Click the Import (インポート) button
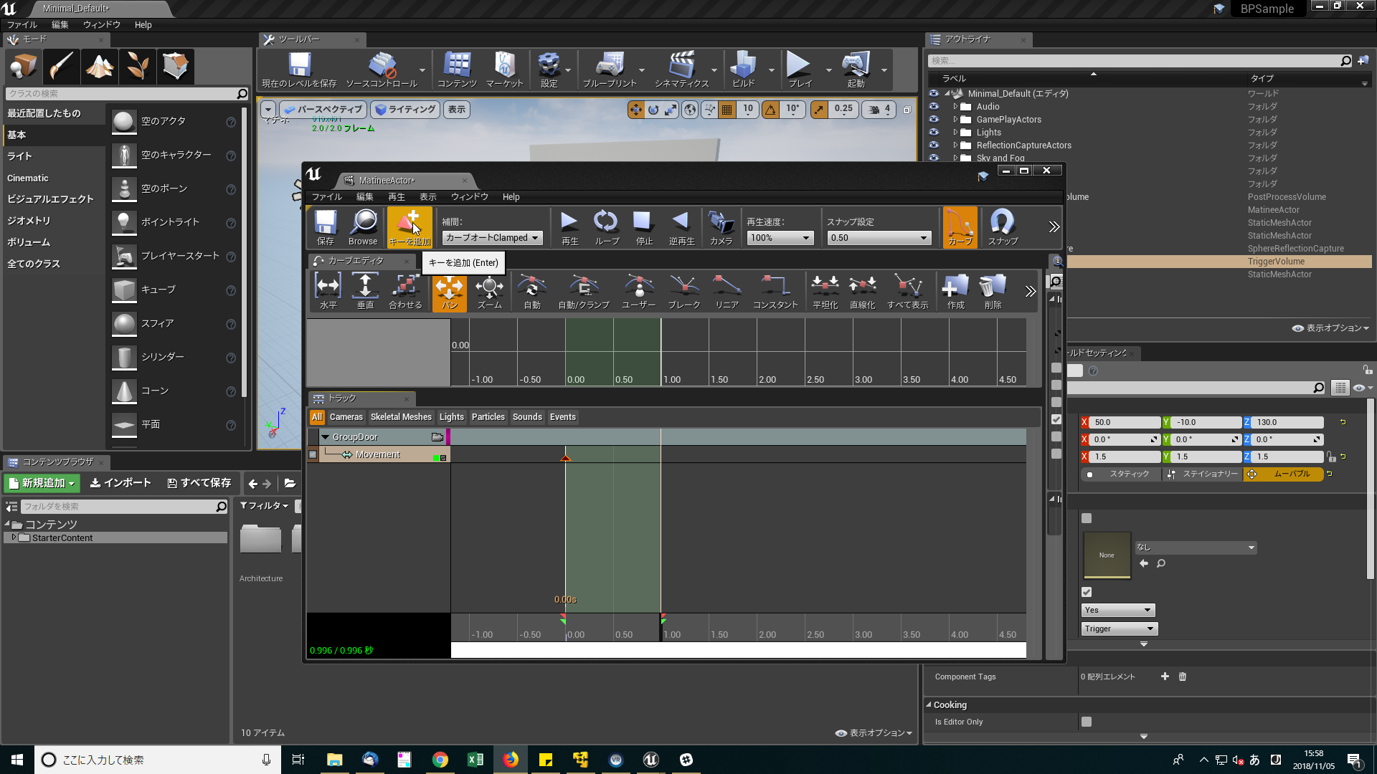The height and width of the screenshot is (774, 1377). click(120, 483)
